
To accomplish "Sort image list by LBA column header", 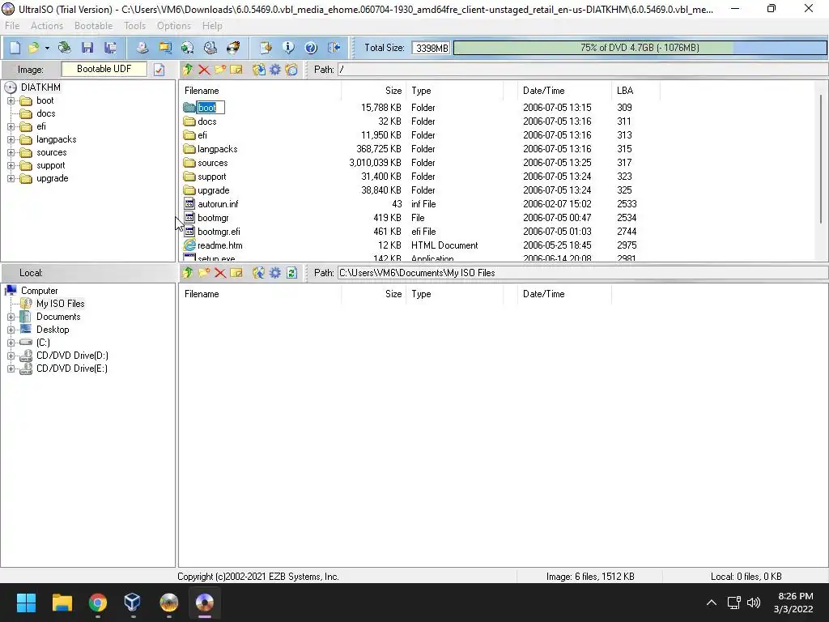I will tap(636, 91).
